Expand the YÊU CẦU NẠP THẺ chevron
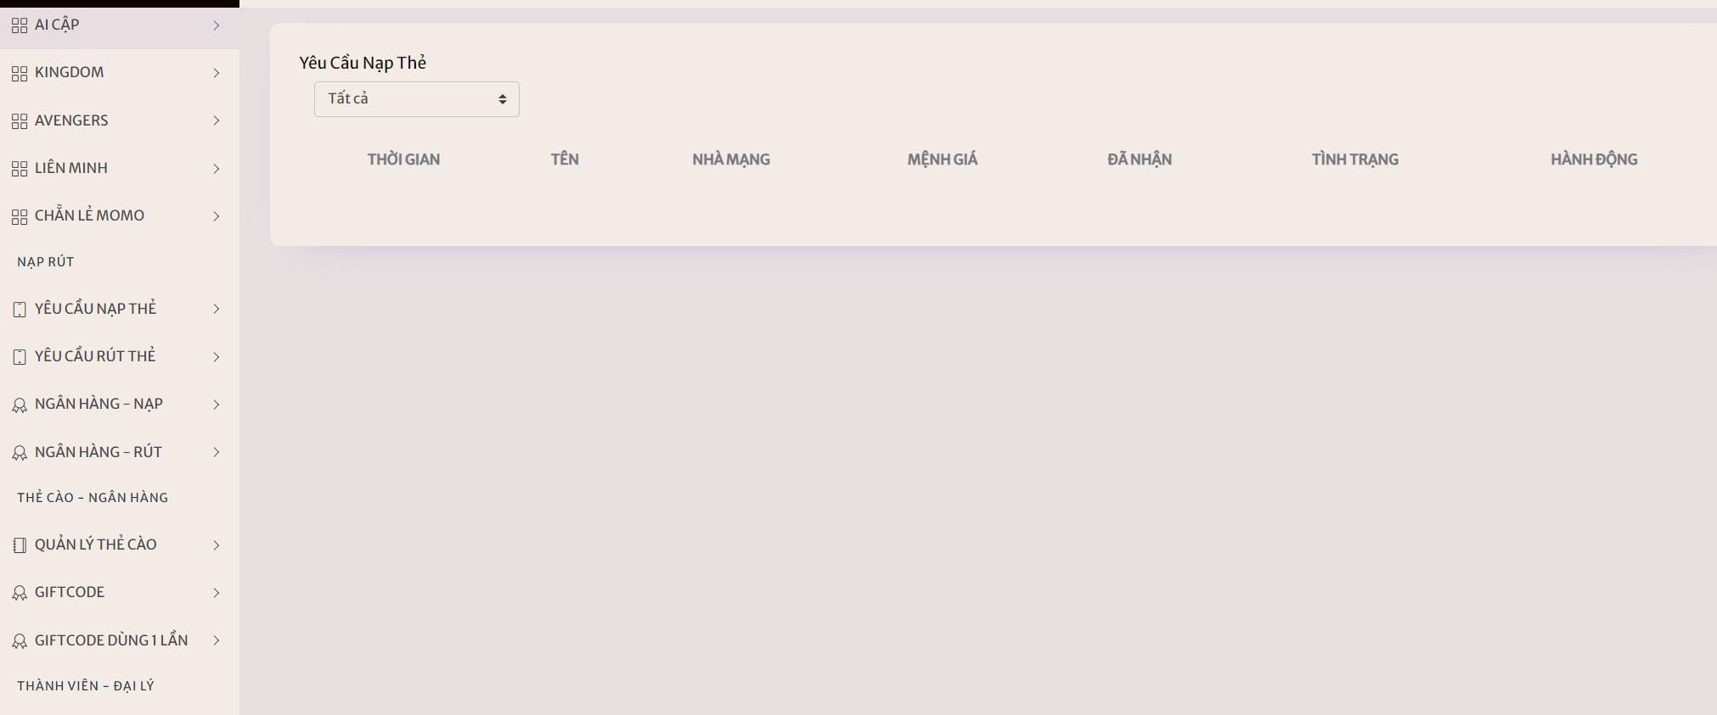Viewport: 1717px width, 715px height. coord(217,309)
